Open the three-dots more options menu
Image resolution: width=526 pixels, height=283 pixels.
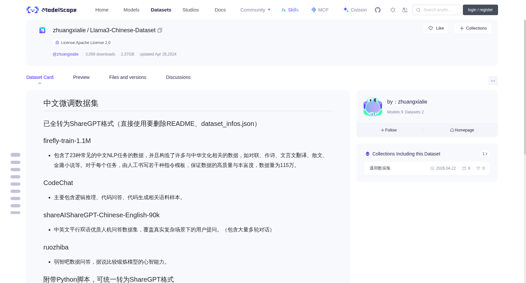tap(493, 81)
